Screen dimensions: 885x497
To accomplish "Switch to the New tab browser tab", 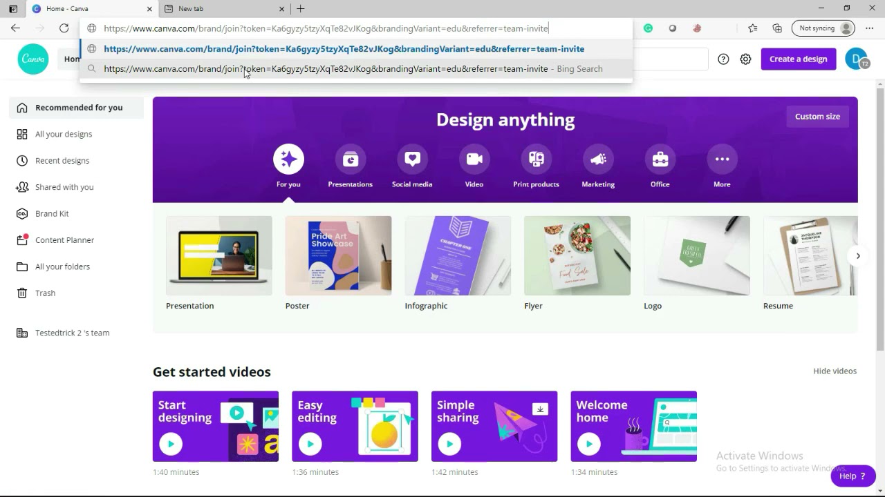I will (x=225, y=9).
